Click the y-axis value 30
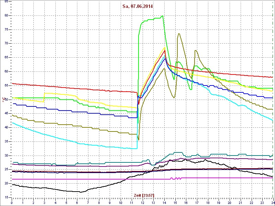275x206 pixels. pyautogui.click(x=6, y=156)
